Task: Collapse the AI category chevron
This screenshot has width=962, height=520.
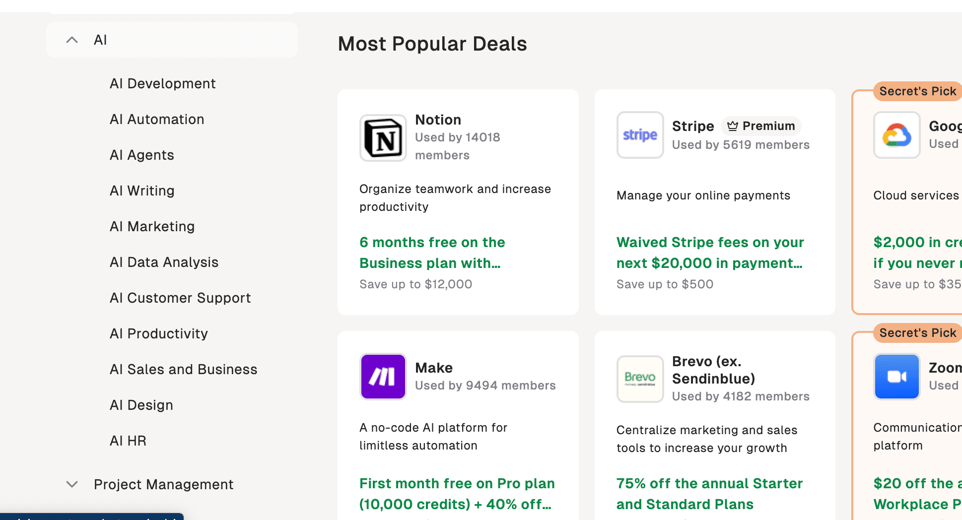Action: [72, 40]
